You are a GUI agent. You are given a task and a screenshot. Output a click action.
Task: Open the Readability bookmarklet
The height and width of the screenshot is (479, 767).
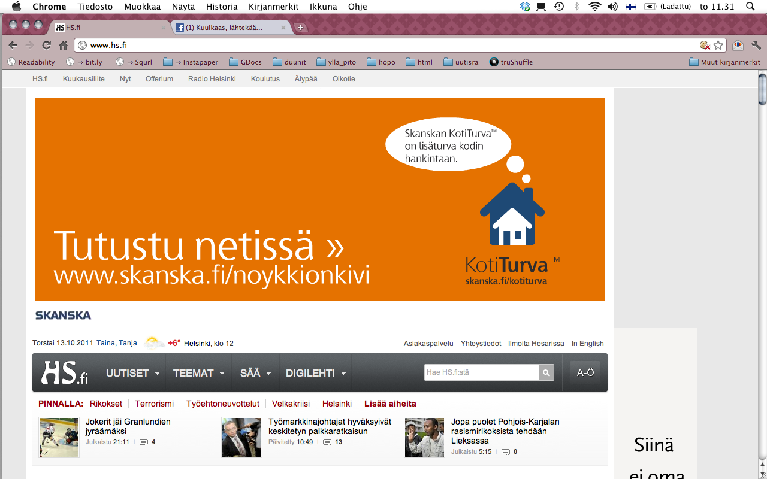tap(31, 62)
